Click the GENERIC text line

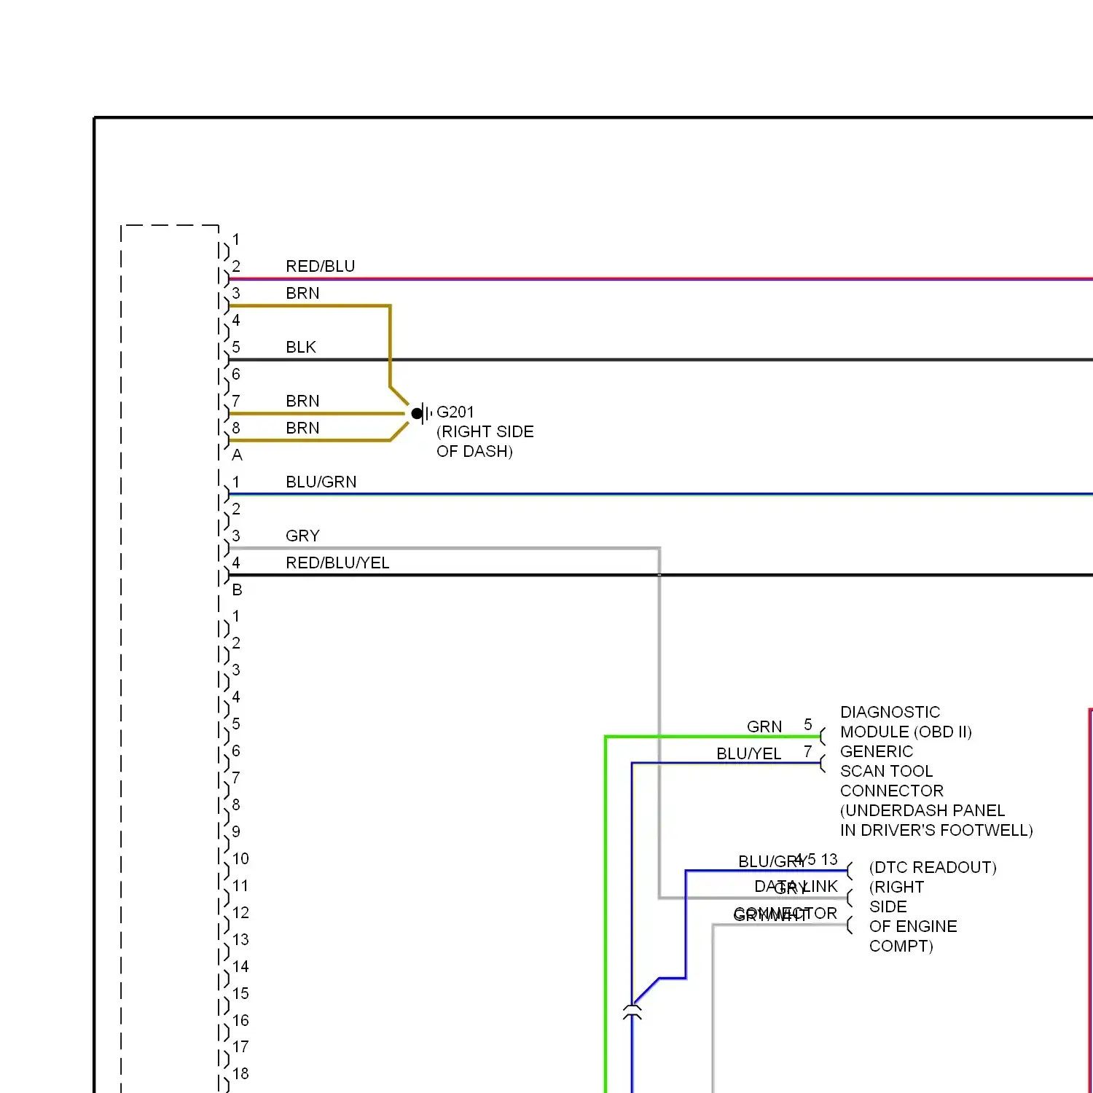(x=877, y=751)
